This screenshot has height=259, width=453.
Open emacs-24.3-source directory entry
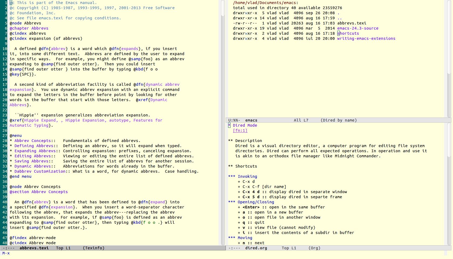tap(358, 28)
